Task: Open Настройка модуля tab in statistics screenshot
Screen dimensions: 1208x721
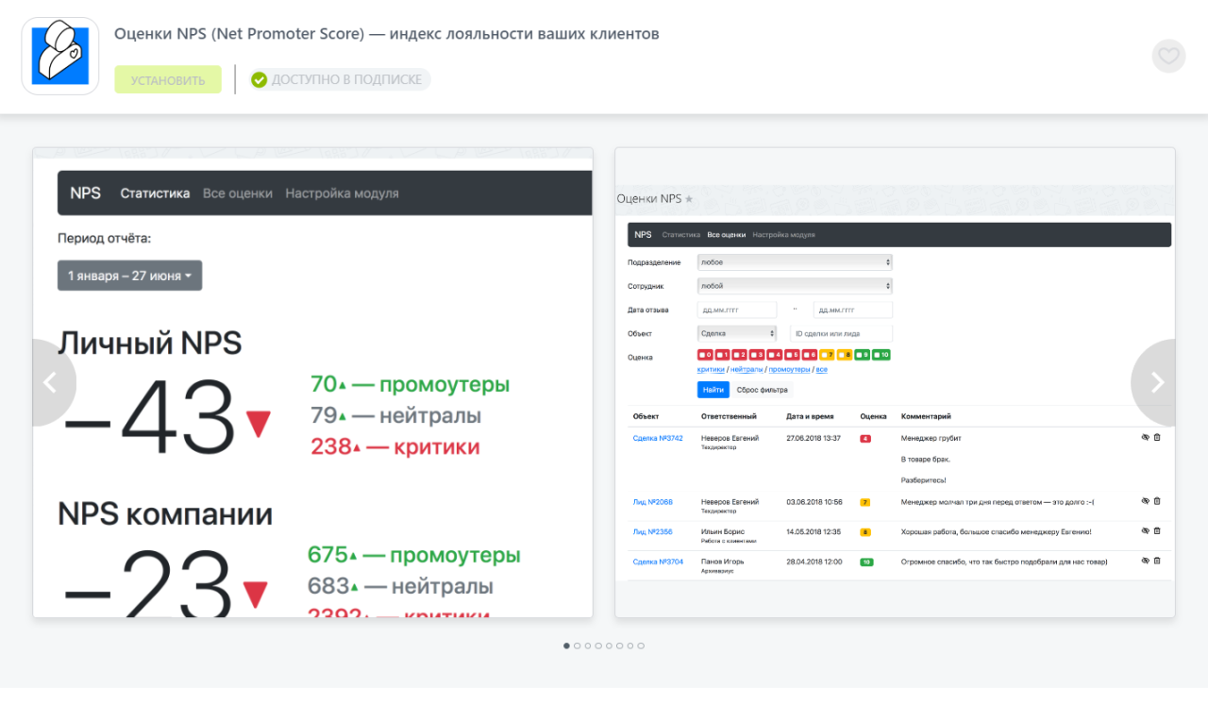Action: tap(342, 193)
